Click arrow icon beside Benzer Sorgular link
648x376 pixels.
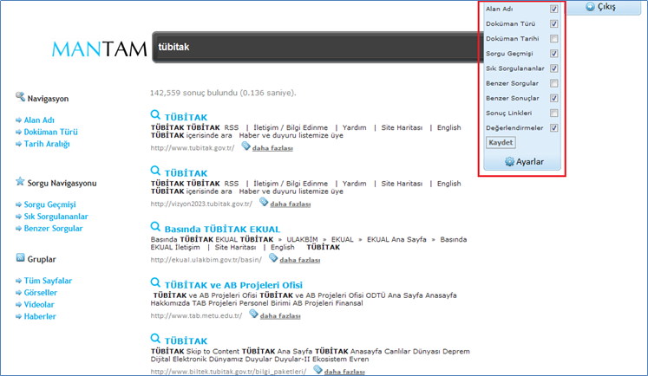pyautogui.click(x=18, y=229)
